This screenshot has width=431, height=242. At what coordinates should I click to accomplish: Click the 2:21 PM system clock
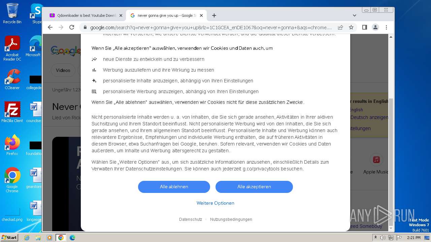click(413, 238)
